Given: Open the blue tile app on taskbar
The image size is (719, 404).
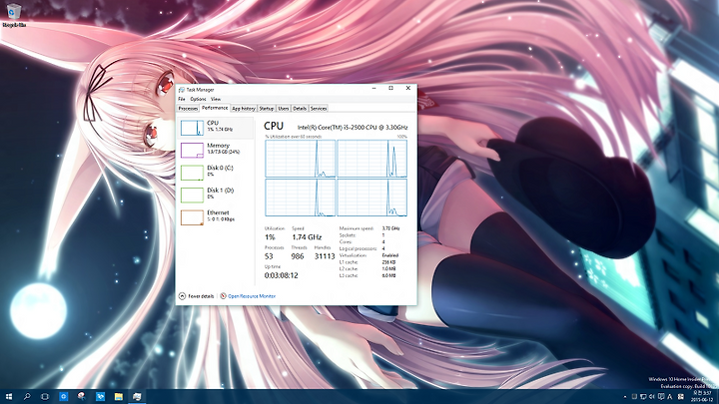Looking at the screenshot, I should pyautogui.click(x=100, y=397).
